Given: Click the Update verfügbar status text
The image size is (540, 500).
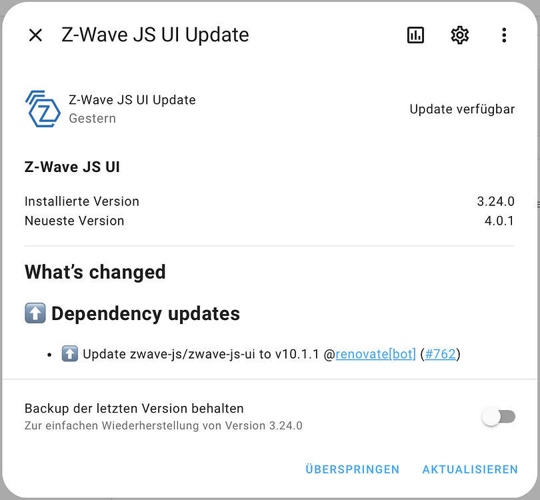Looking at the screenshot, I should tap(462, 109).
